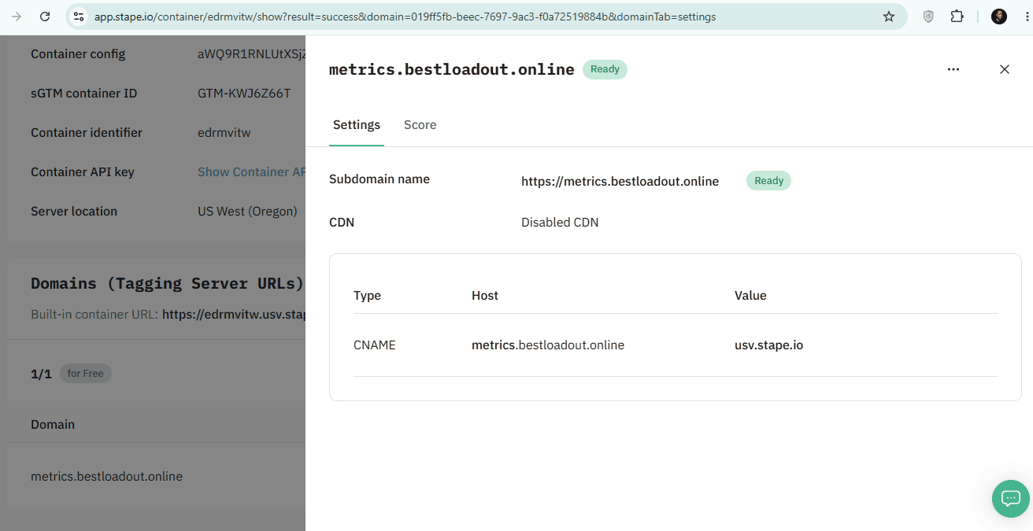Click the Ready badge next to subdomain URL
This screenshot has width=1033, height=531.
click(768, 181)
